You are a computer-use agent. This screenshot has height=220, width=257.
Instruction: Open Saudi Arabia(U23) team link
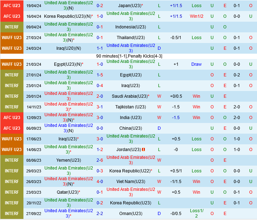(x=130, y=96)
